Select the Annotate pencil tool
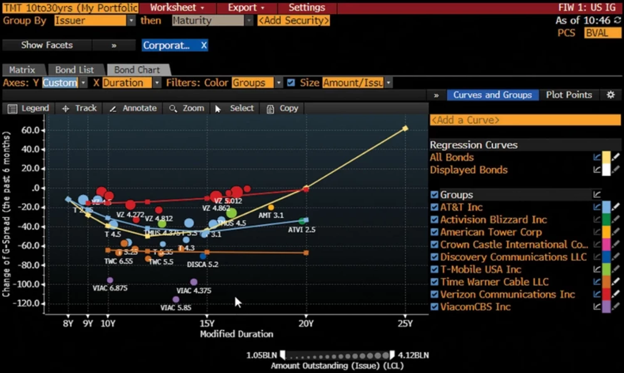The width and height of the screenshot is (624, 373). point(113,109)
